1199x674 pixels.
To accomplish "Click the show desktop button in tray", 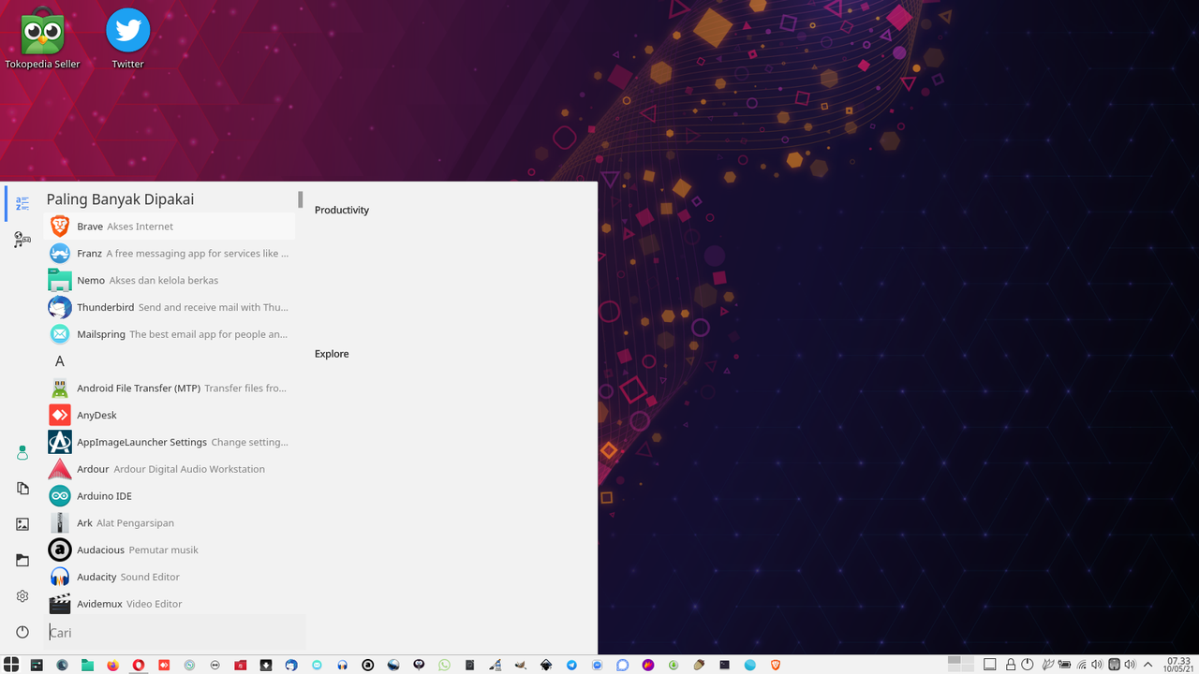I will tap(989, 665).
